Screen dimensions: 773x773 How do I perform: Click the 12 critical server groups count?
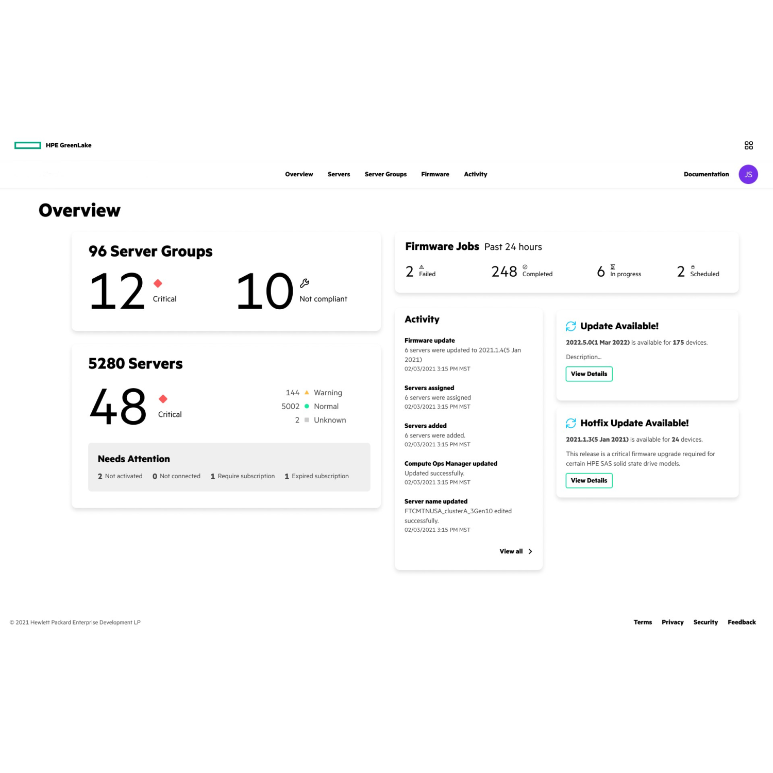pos(117,291)
